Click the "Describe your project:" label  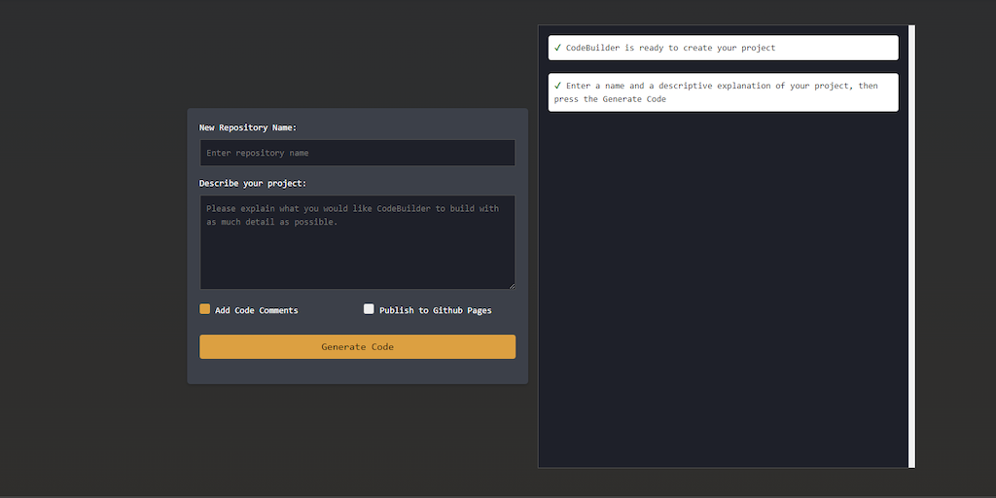click(253, 183)
